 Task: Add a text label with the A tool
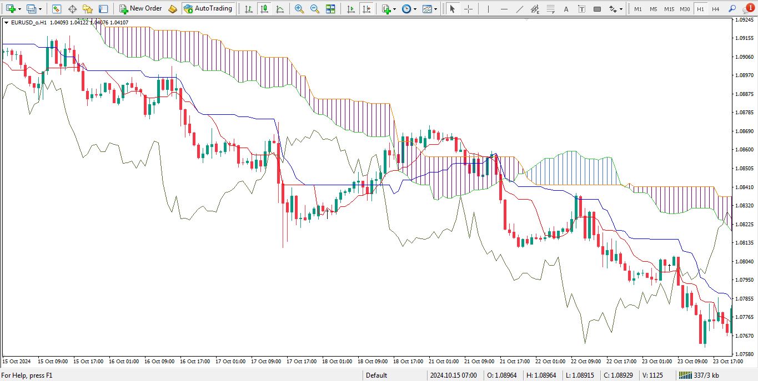(x=566, y=9)
